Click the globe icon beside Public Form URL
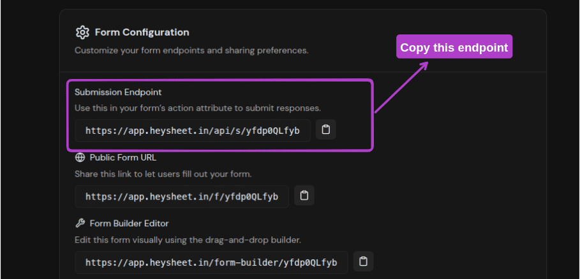This screenshot has height=279, width=580. 80,157
